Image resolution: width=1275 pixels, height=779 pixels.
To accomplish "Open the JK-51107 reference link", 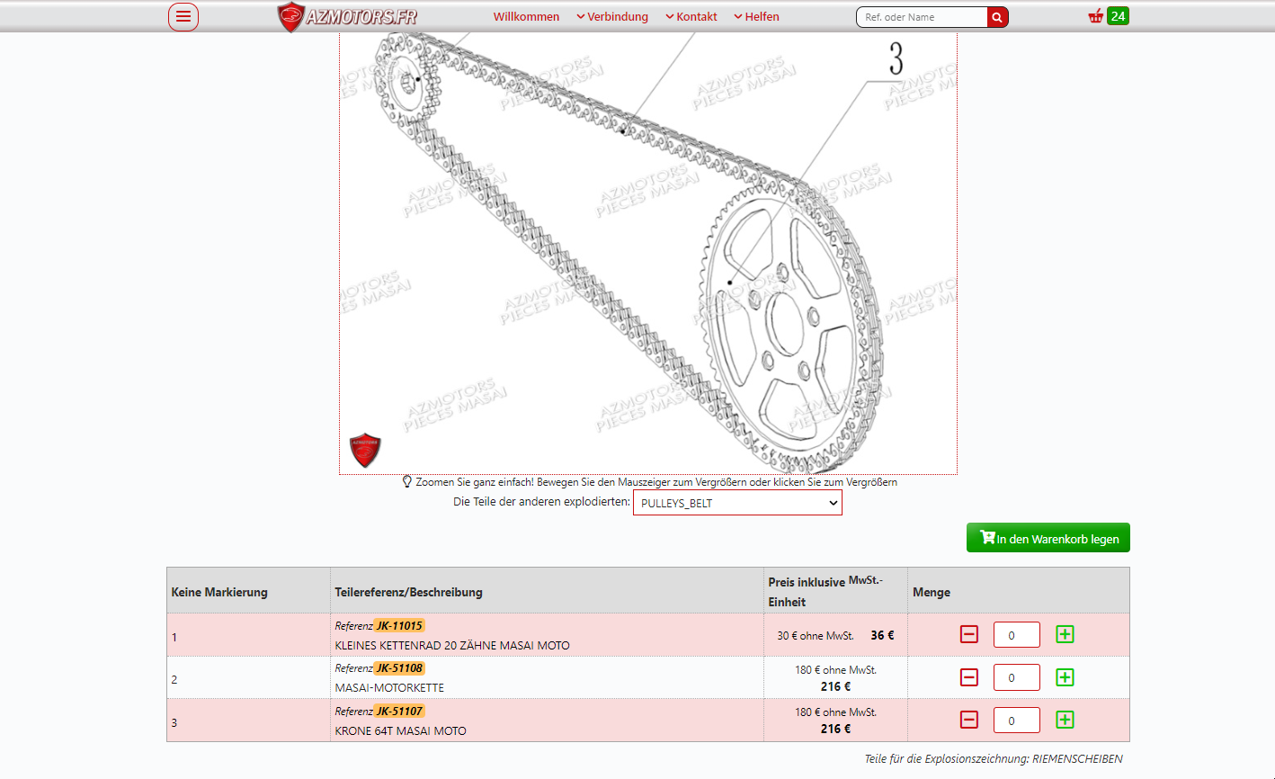I will point(399,711).
